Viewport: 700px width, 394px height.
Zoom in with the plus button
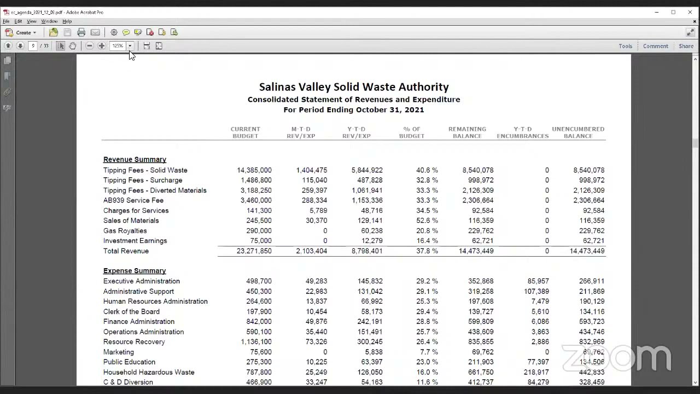pos(102,46)
